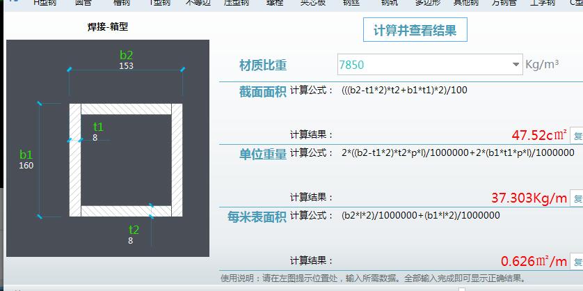
Task: Click the unit weight formula starting with 2*((b2-t1*2)
Action: (458, 153)
